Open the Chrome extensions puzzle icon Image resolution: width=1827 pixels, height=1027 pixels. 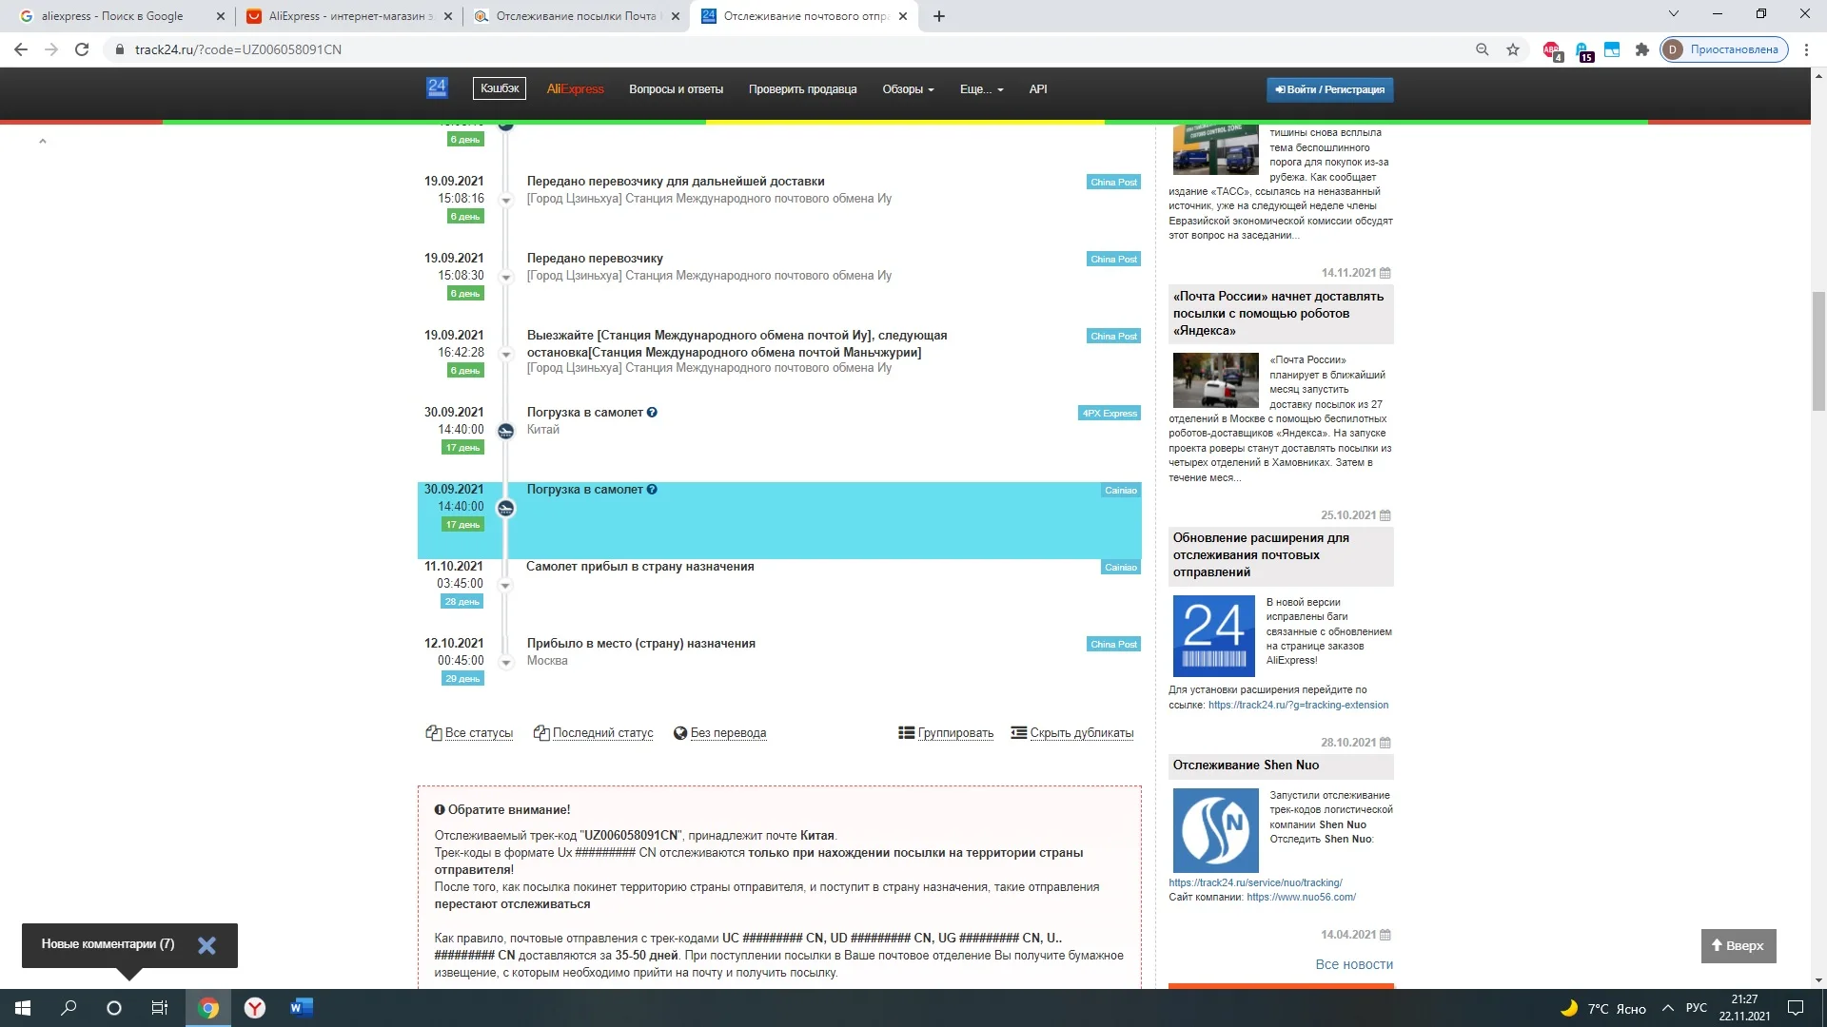coord(1641,49)
